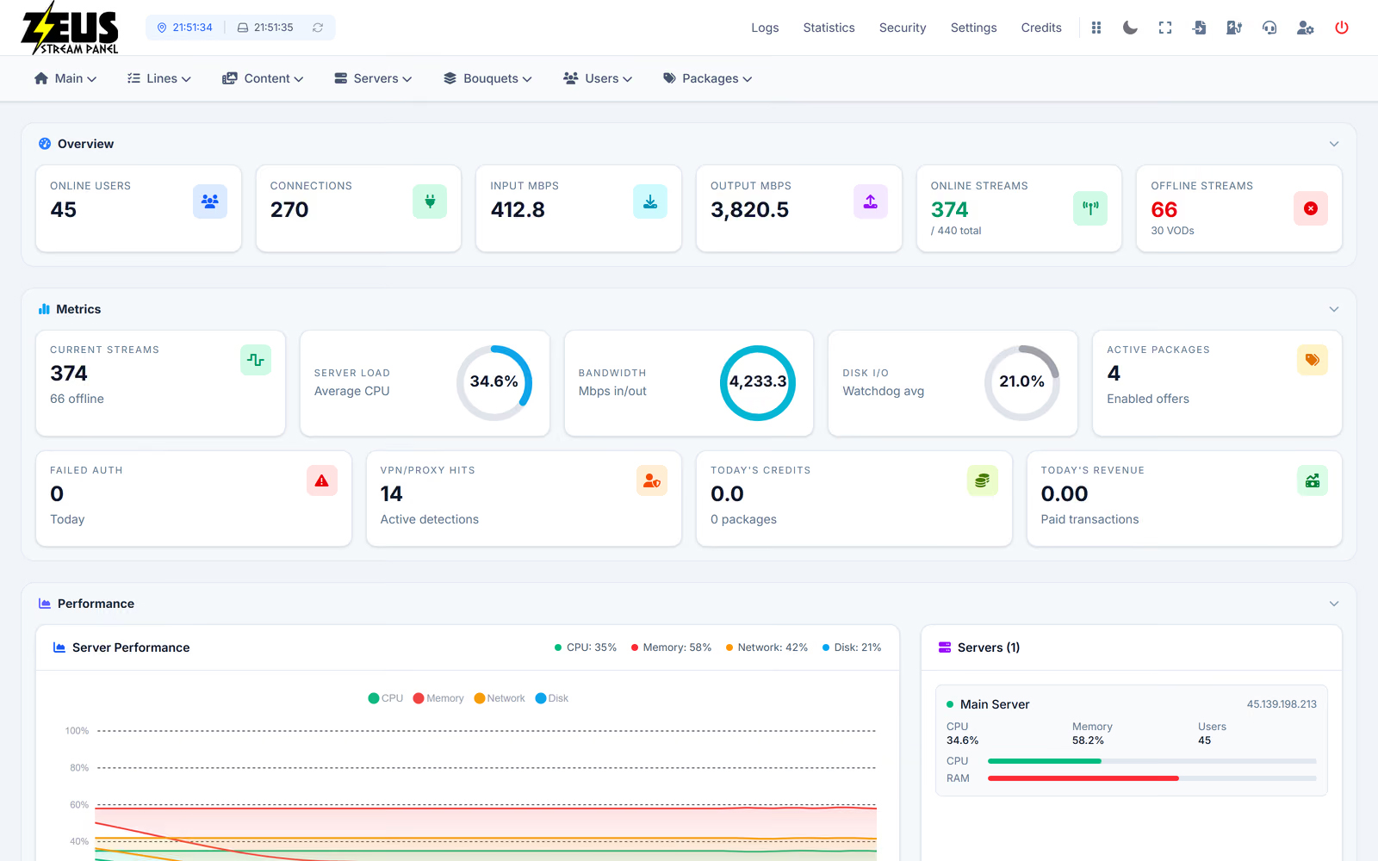Expand the Servers dropdown menu

pyautogui.click(x=373, y=78)
